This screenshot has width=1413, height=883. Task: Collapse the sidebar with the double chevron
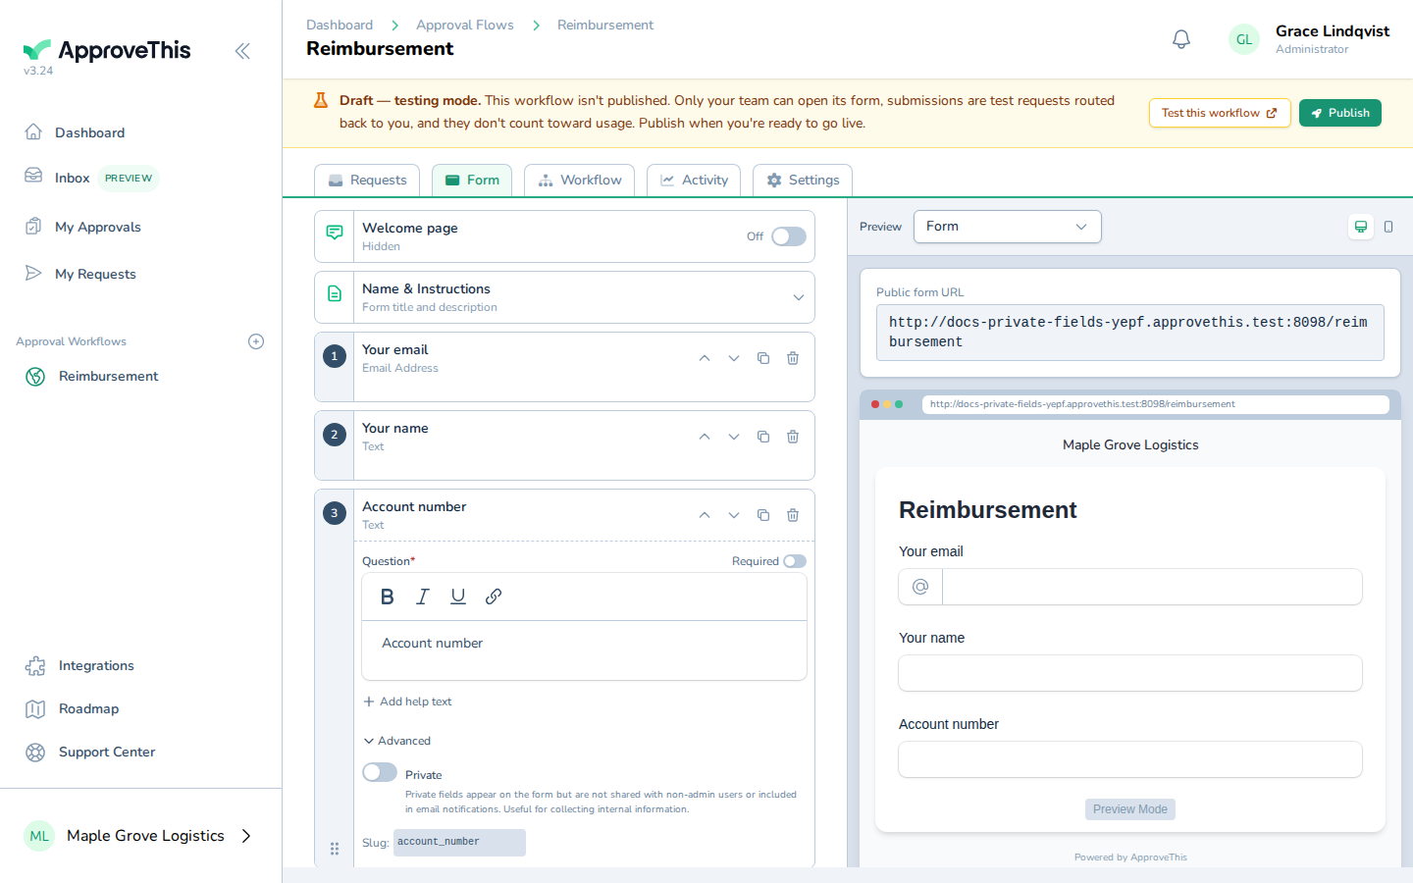[242, 51]
